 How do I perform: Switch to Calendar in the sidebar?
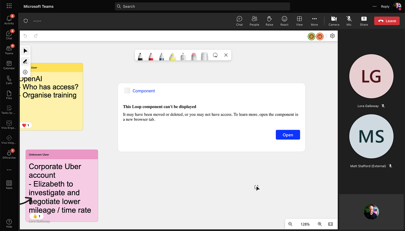click(9, 65)
